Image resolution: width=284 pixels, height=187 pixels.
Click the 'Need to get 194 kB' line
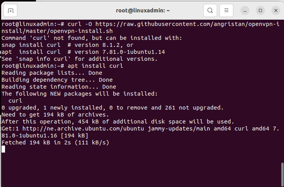55,115
